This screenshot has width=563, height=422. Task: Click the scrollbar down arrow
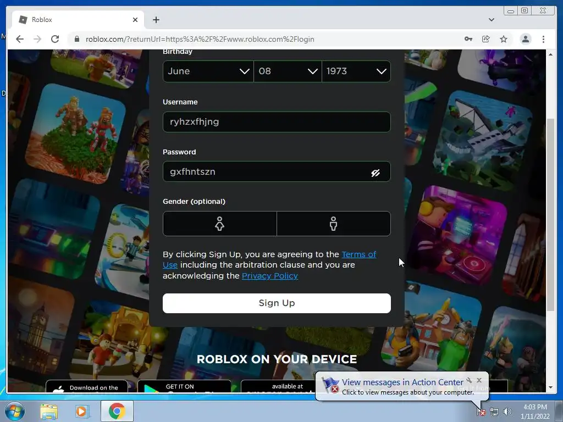[x=550, y=387]
